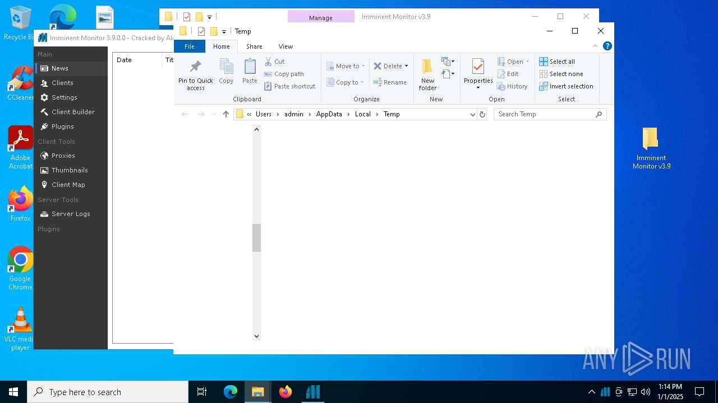
Task: Expand address bar history dropdown
Action: pyautogui.click(x=472, y=114)
